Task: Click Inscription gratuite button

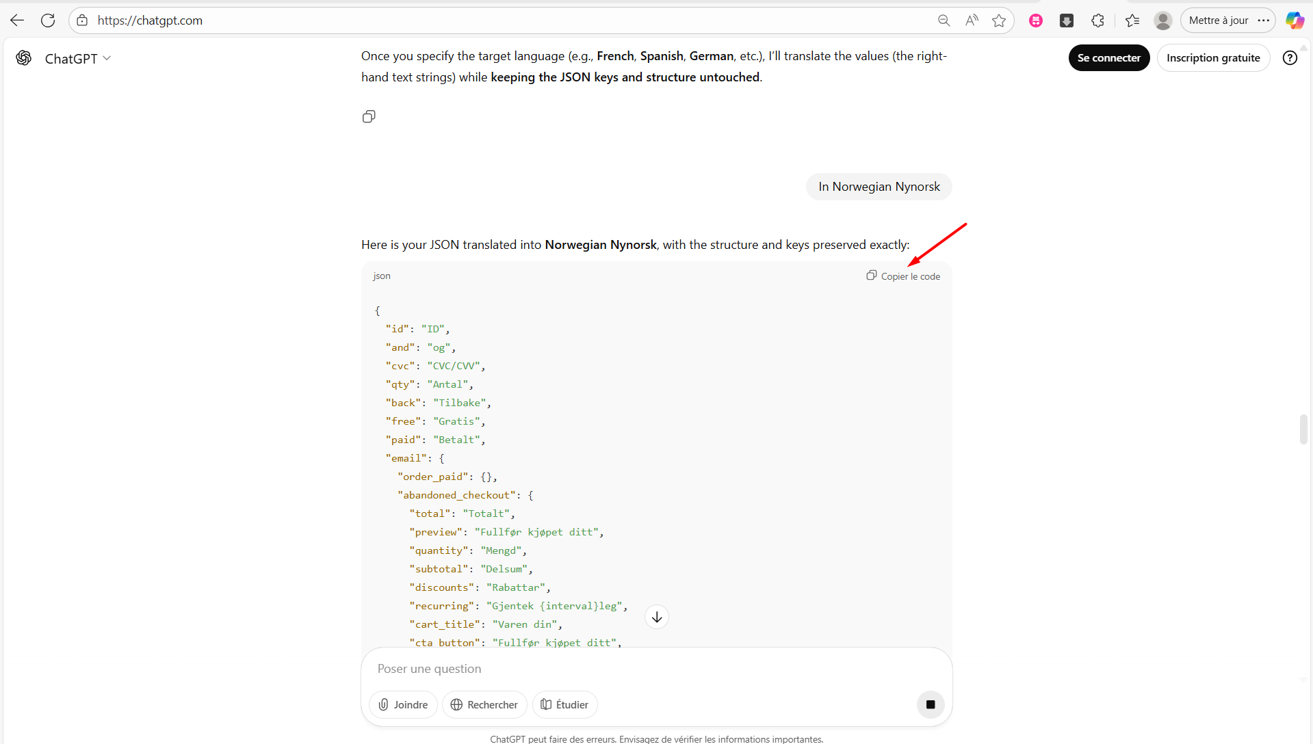Action: (1212, 58)
